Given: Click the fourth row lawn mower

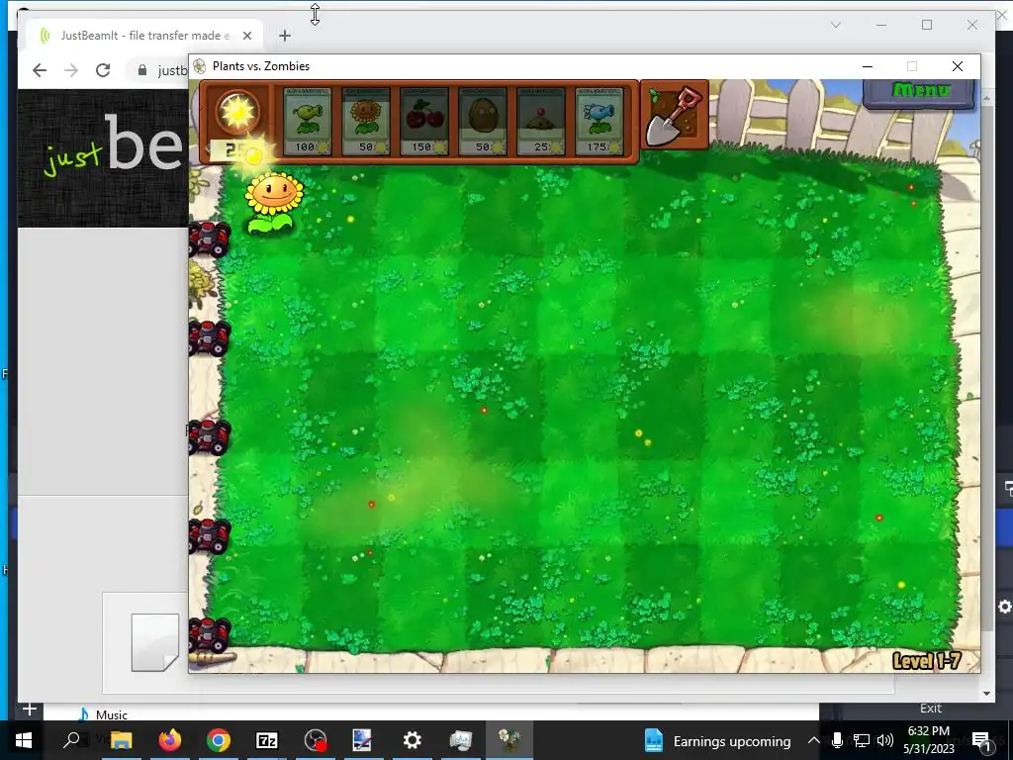Looking at the screenshot, I should click(210, 536).
